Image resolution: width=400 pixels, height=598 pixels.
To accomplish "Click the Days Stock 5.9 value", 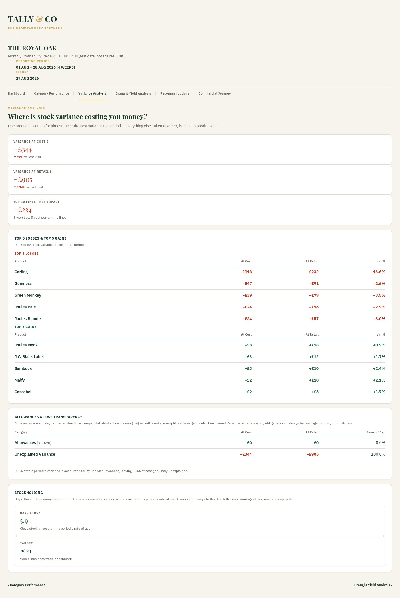I will pyautogui.click(x=24, y=521).
